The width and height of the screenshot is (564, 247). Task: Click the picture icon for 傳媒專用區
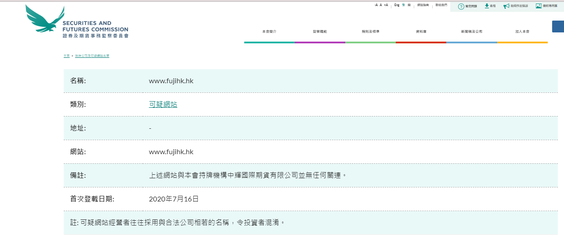pos(539,6)
